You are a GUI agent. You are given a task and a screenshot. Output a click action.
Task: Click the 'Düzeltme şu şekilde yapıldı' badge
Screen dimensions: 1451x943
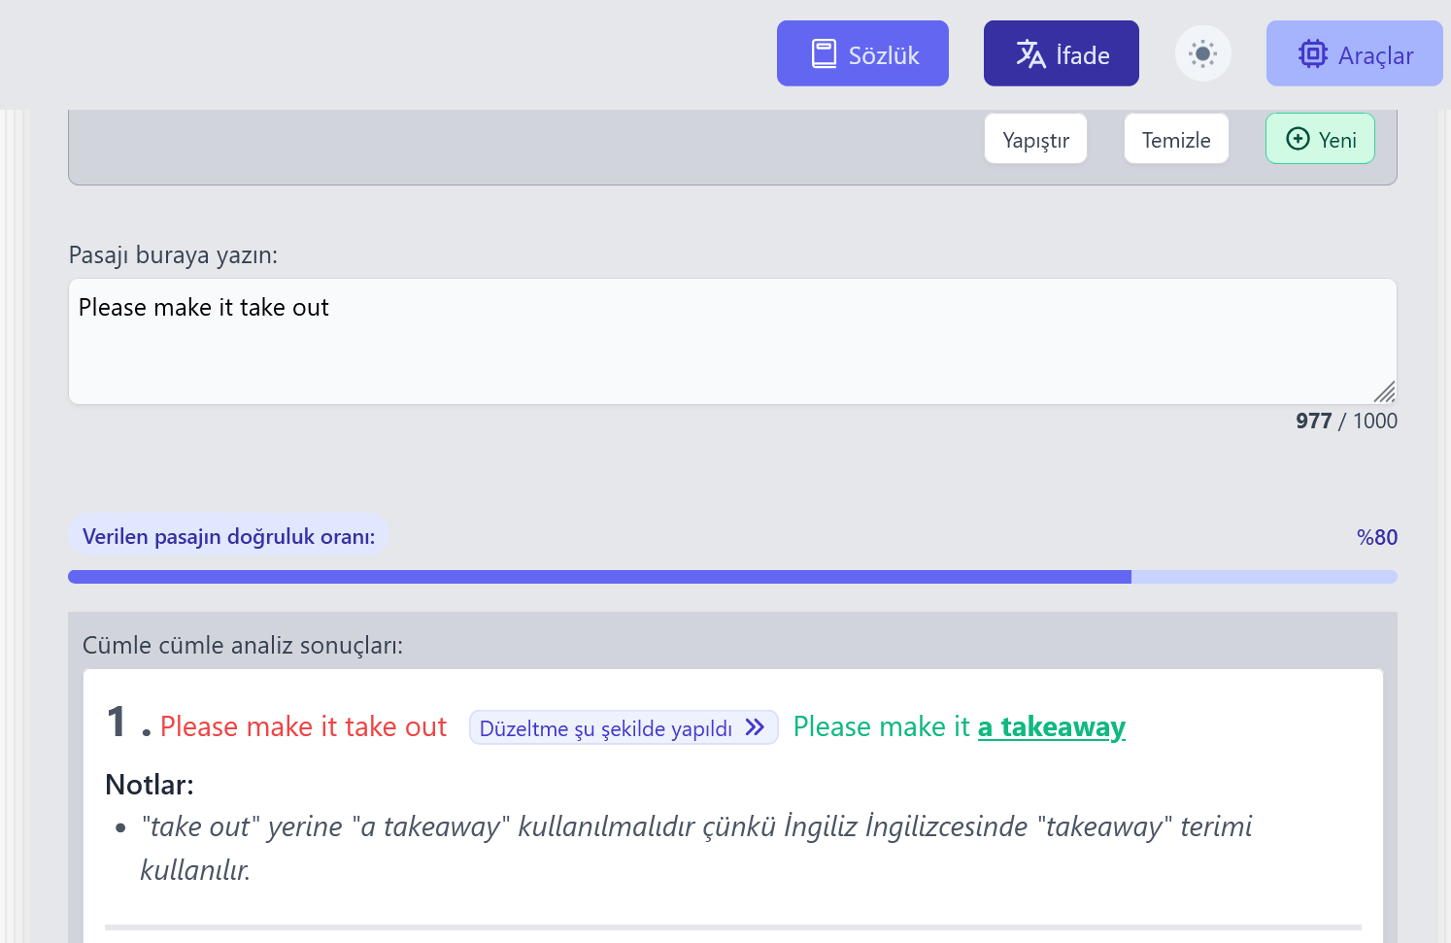point(624,727)
